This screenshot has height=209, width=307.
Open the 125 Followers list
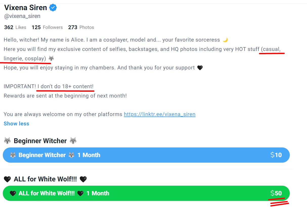tap(47, 27)
